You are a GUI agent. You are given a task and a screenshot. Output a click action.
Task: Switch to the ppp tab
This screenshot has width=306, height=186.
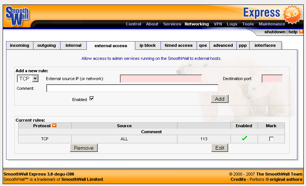coord(243,46)
